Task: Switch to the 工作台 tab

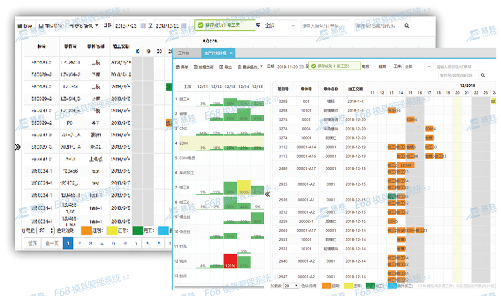Action: 183,53
